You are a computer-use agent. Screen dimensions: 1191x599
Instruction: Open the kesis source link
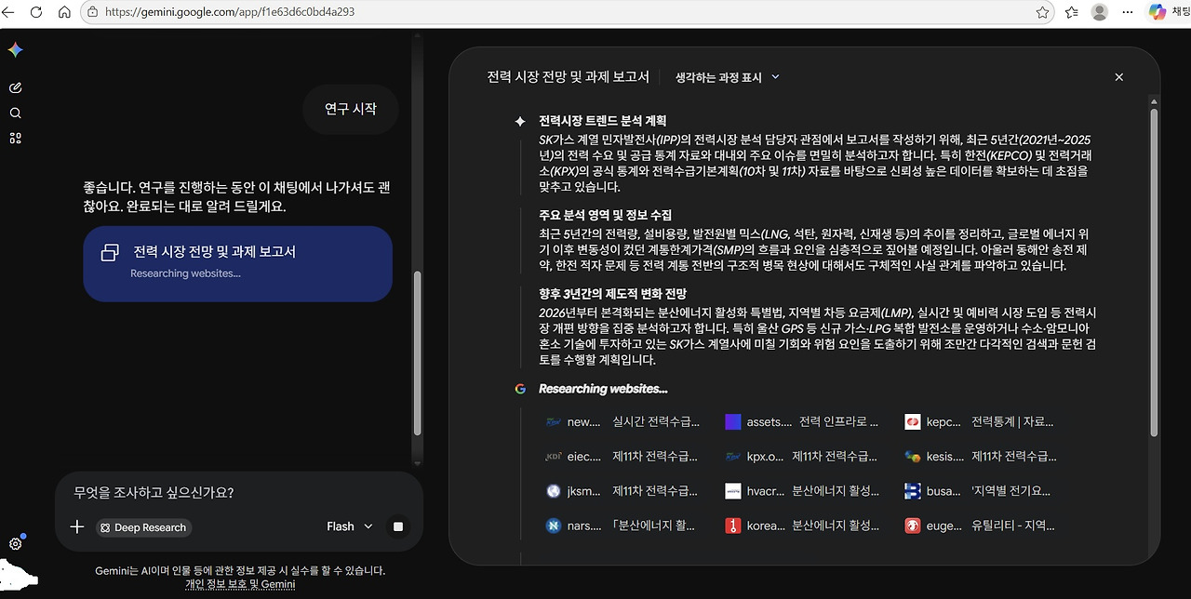point(981,457)
